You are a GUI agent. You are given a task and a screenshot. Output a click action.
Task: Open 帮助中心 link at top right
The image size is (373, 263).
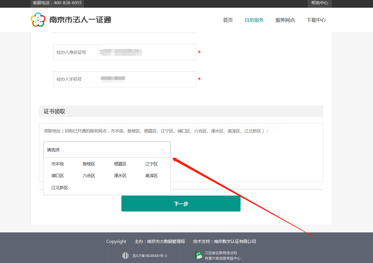click(x=319, y=3)
